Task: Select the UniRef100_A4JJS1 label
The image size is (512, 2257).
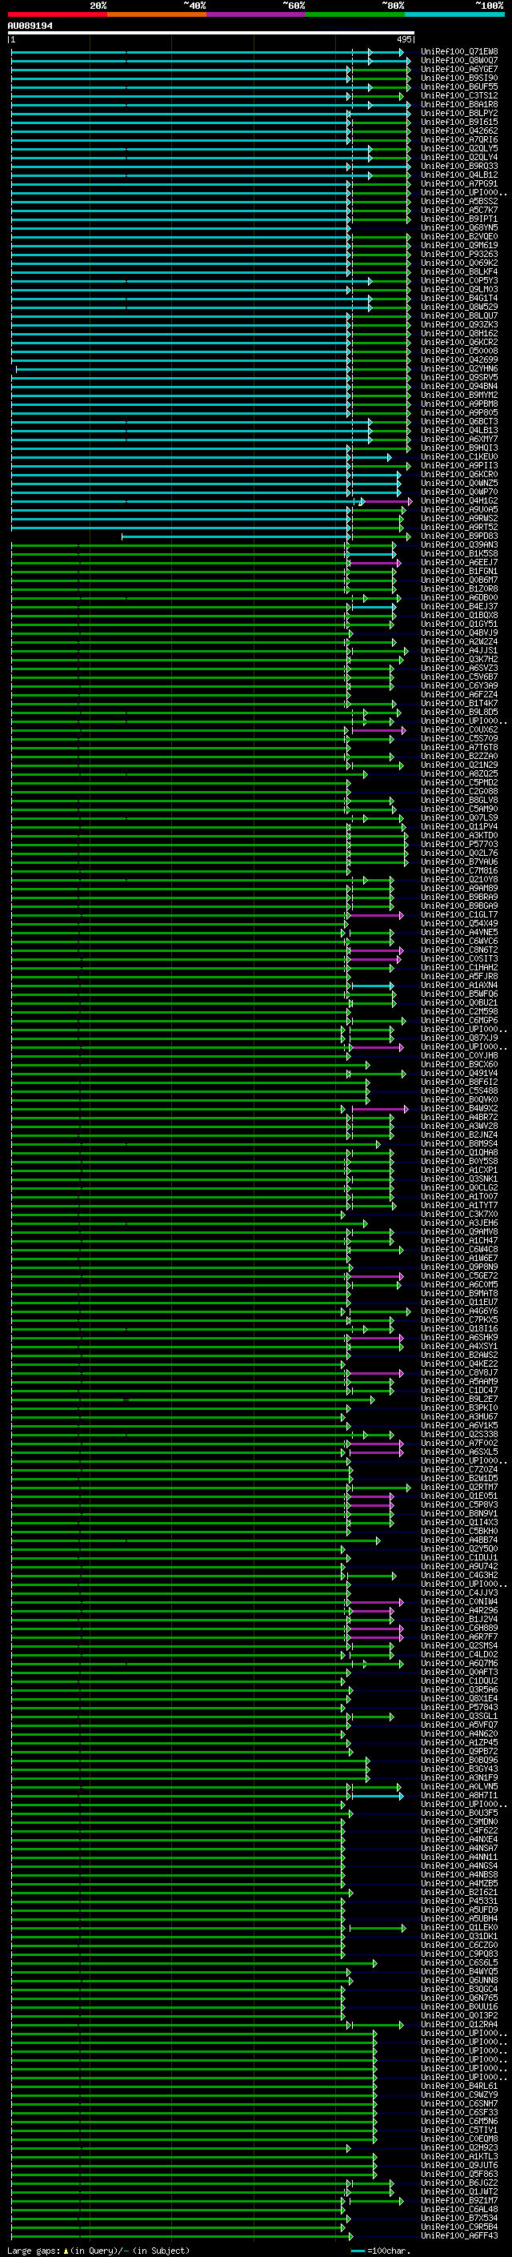Action: (458, 650)
